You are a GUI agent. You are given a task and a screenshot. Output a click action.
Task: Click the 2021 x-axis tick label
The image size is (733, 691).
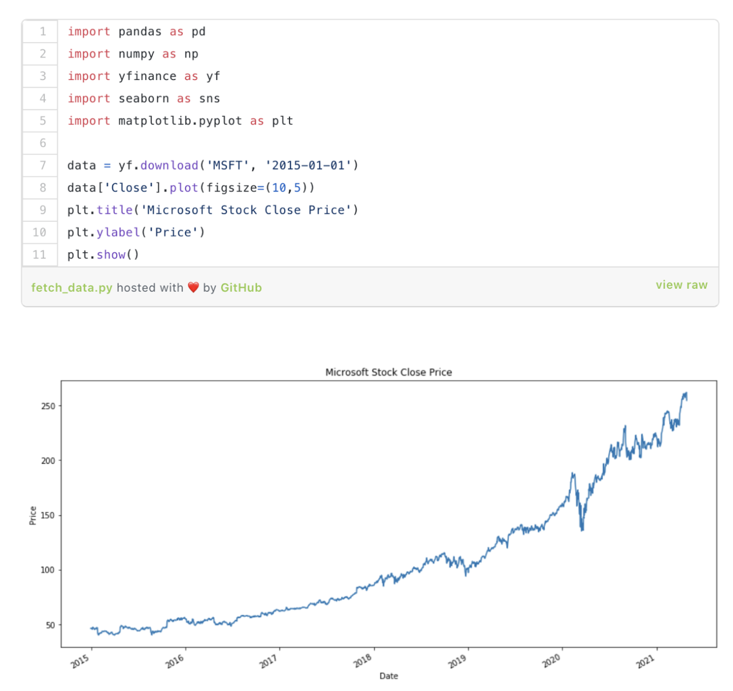[x=646, y=661]
